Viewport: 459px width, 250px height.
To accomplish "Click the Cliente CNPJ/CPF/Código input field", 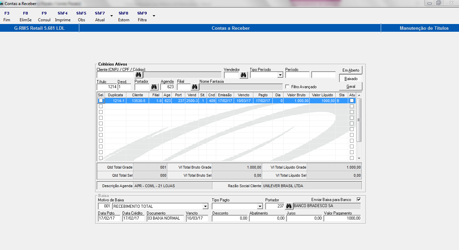I will tap(116, 75).
